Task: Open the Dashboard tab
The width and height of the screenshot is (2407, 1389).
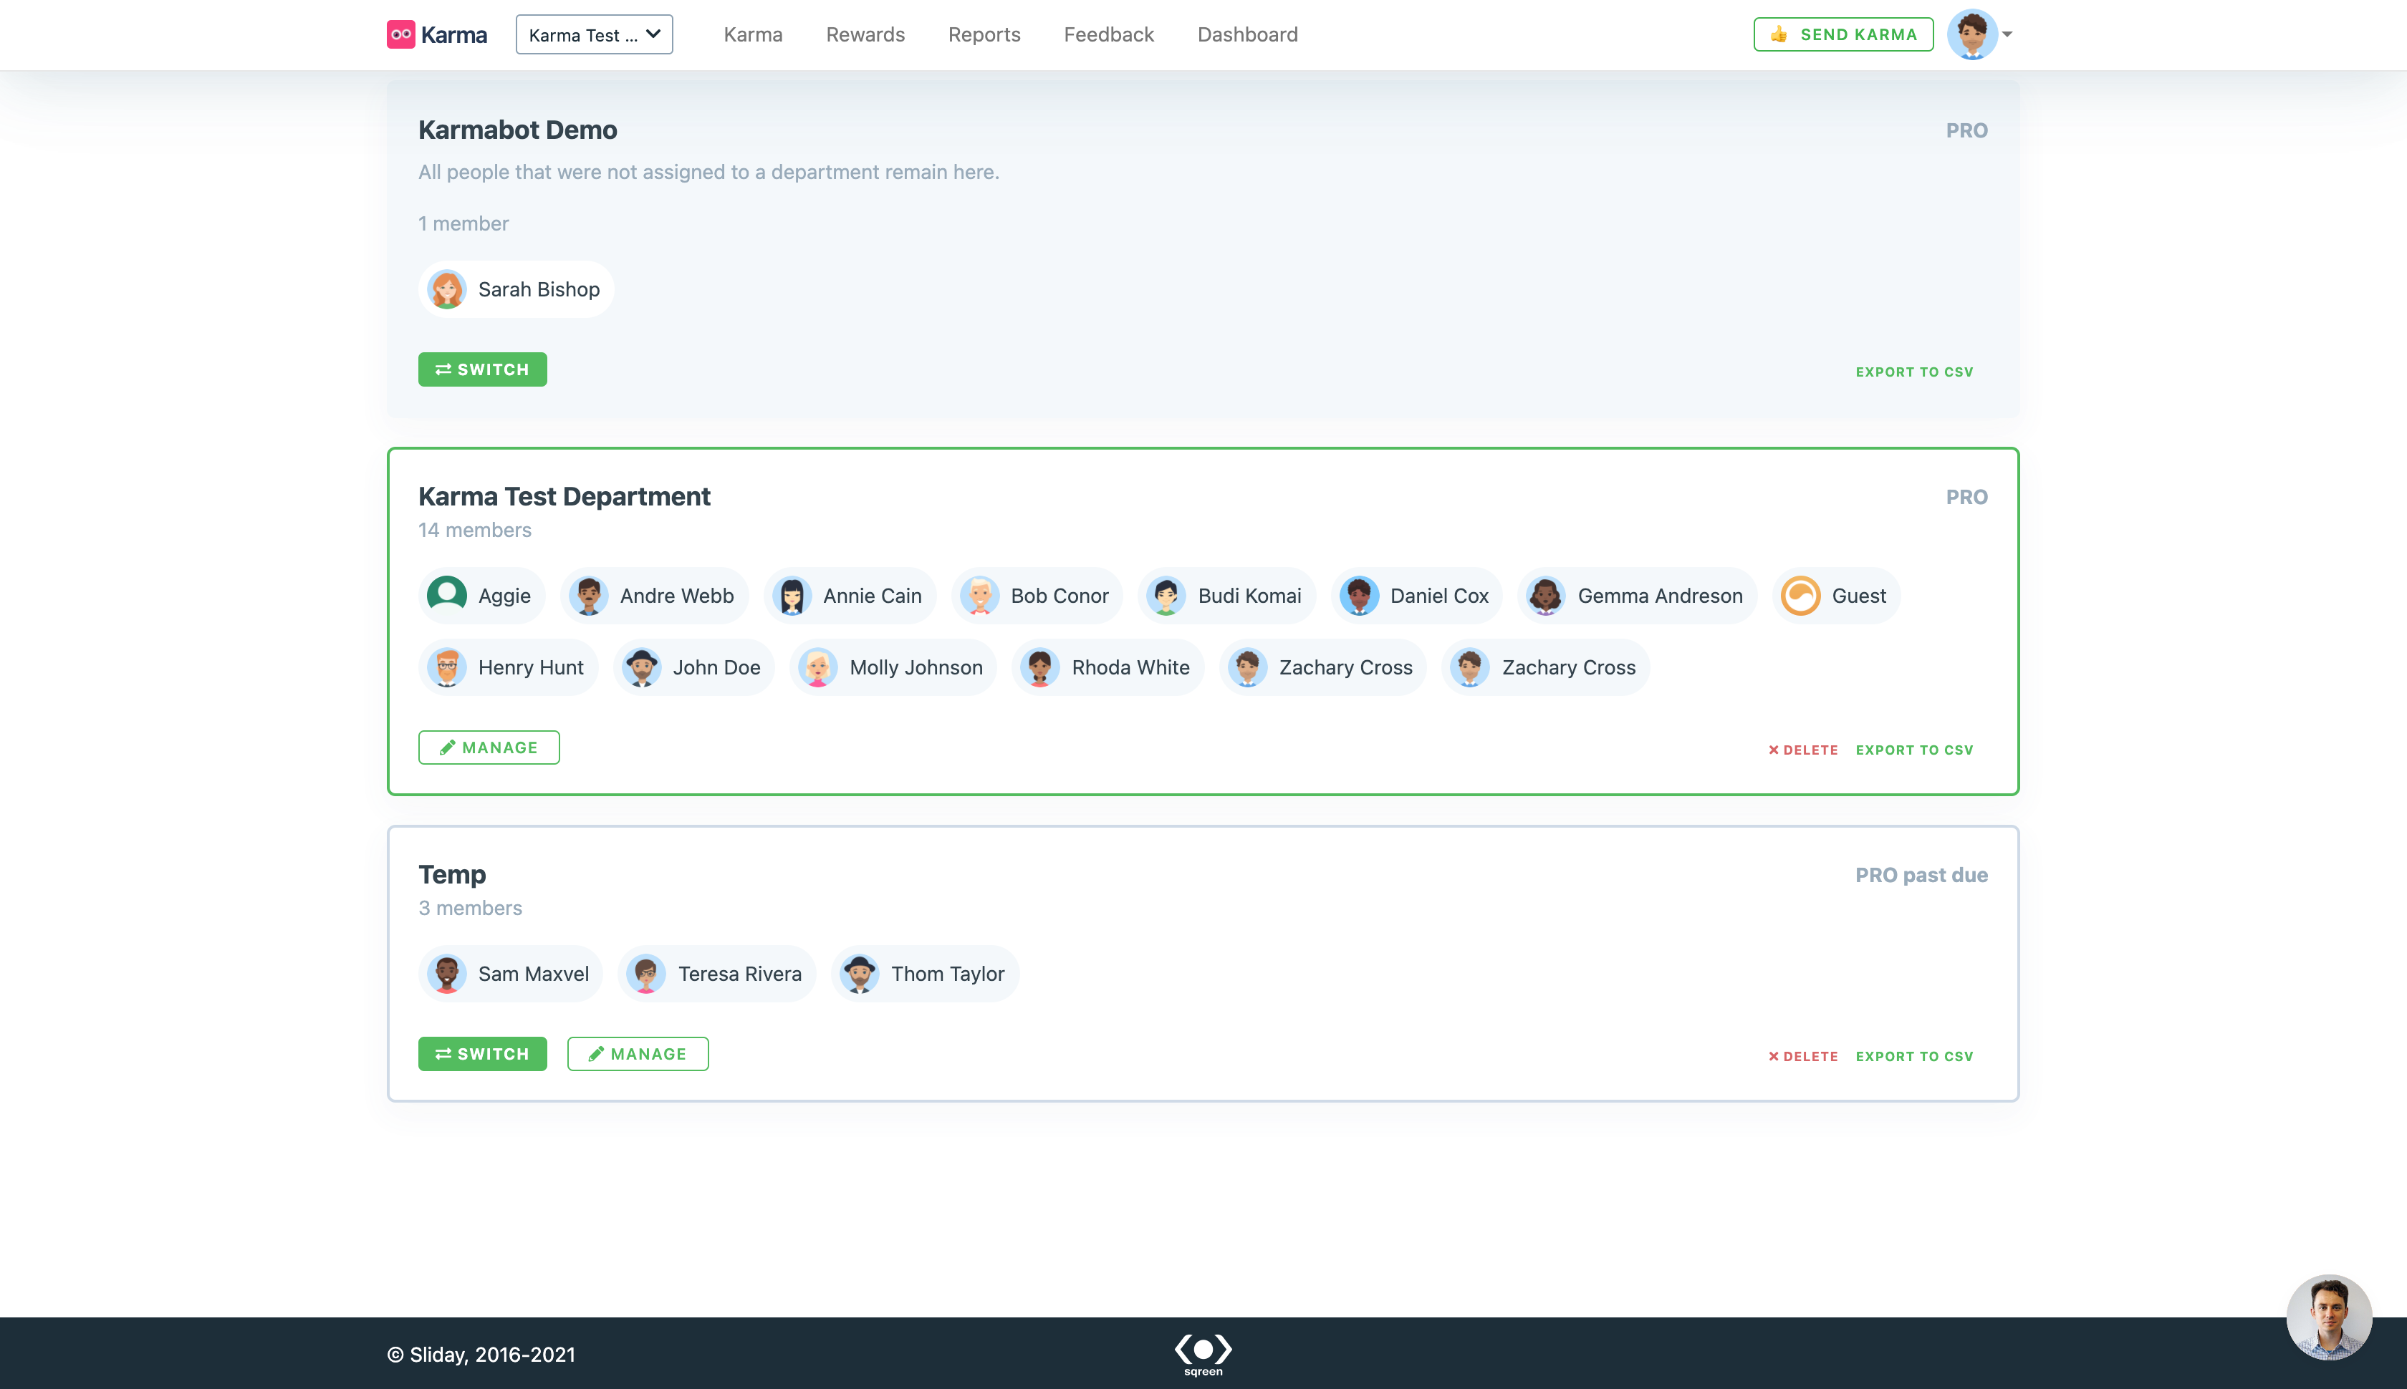Action: click(1246, 34)
